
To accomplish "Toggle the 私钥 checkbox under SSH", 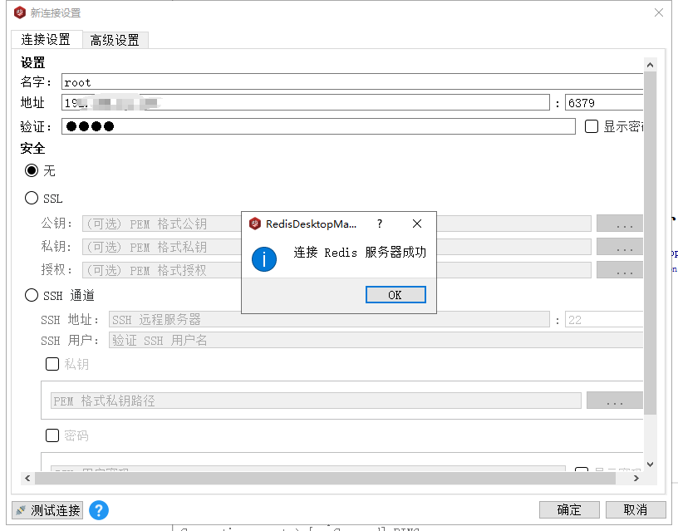I will tap(52, 364).
